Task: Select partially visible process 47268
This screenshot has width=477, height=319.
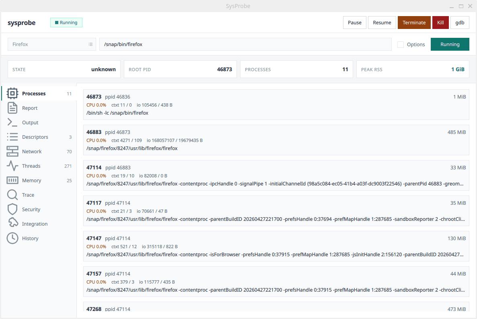Action: [276, 307]
